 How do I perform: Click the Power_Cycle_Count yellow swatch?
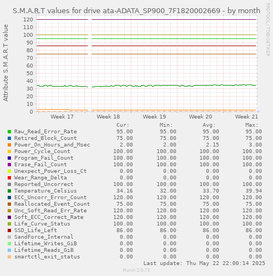pos(9,151)
